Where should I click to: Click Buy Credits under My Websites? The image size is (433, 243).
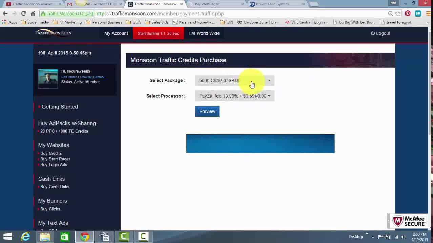click(51, 153)
